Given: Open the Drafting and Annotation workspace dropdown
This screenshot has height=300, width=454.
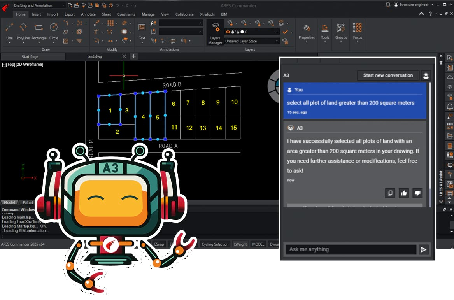Looking at the screenshot, I should tap(39, 5).
